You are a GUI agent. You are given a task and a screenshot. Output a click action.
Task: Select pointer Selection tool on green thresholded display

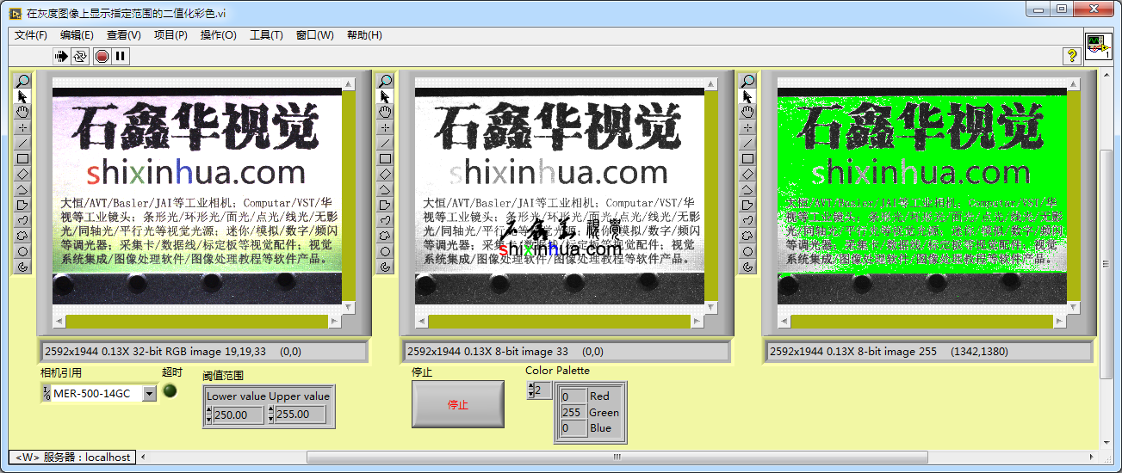[748, 96]
